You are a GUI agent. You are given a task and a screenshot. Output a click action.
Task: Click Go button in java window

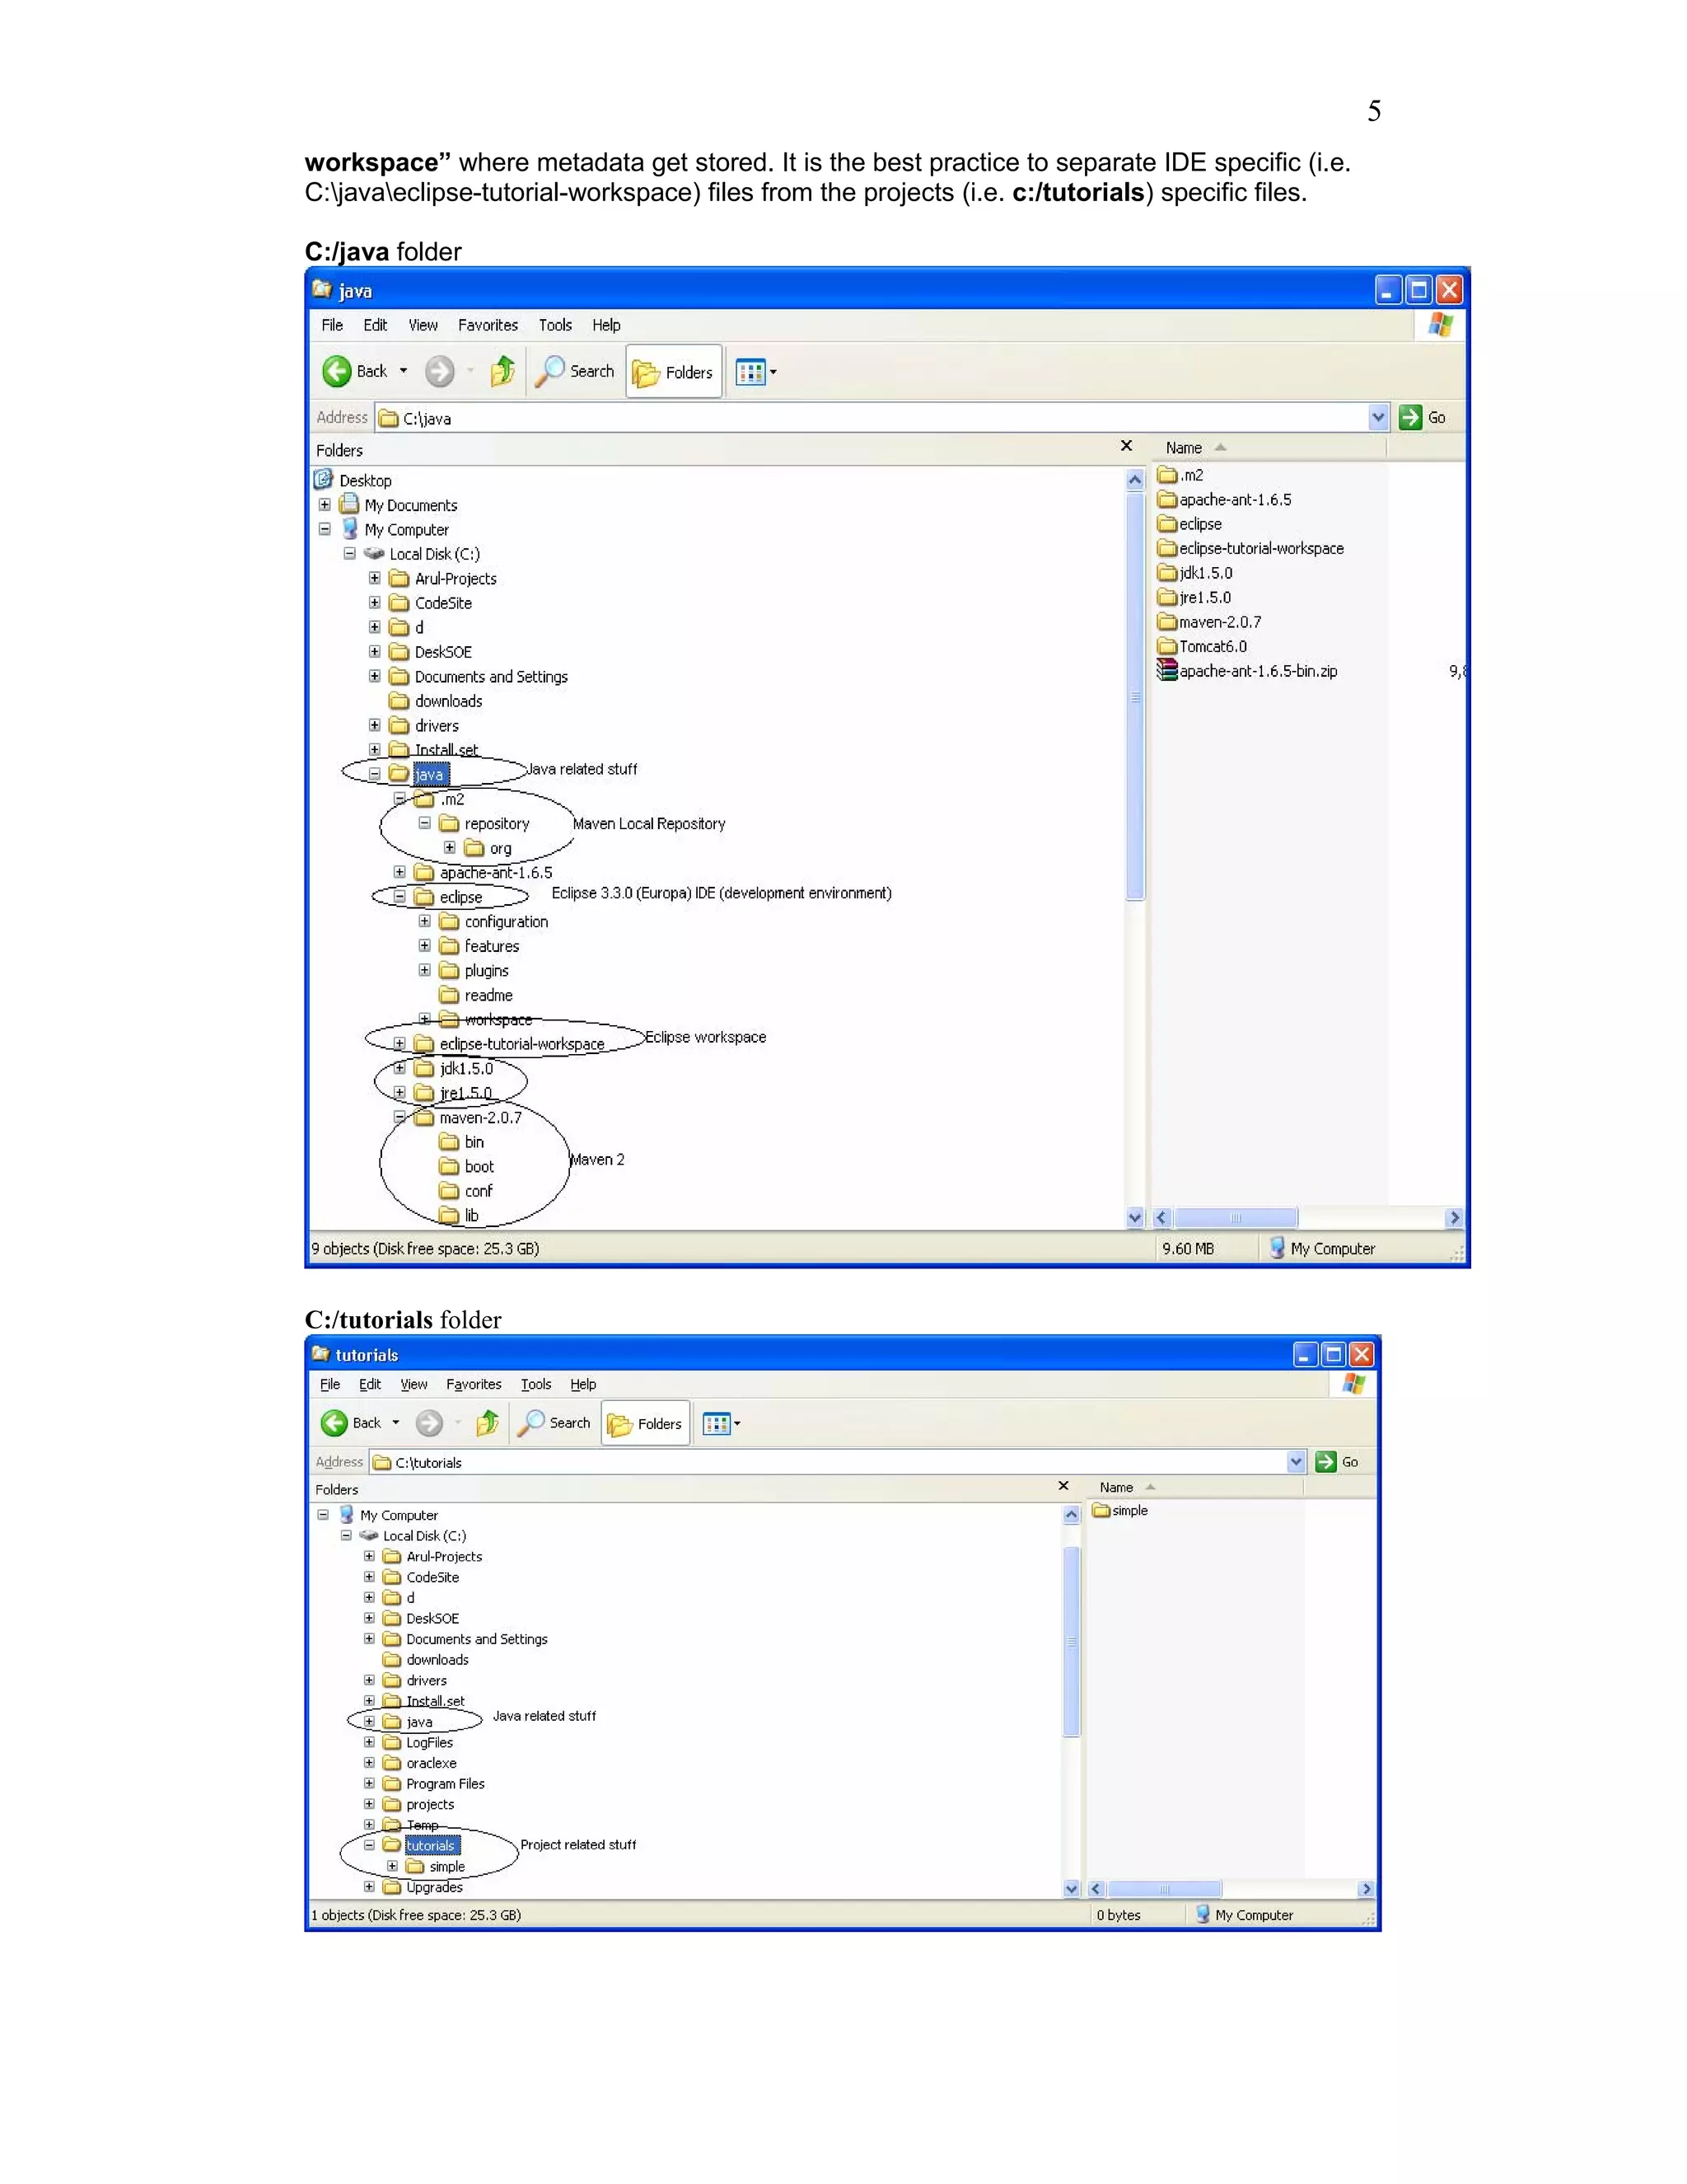(x=1423, y=418)
